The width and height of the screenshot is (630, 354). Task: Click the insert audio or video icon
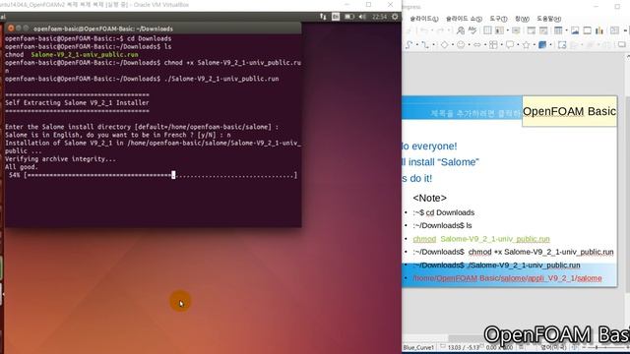pos(587,30)
